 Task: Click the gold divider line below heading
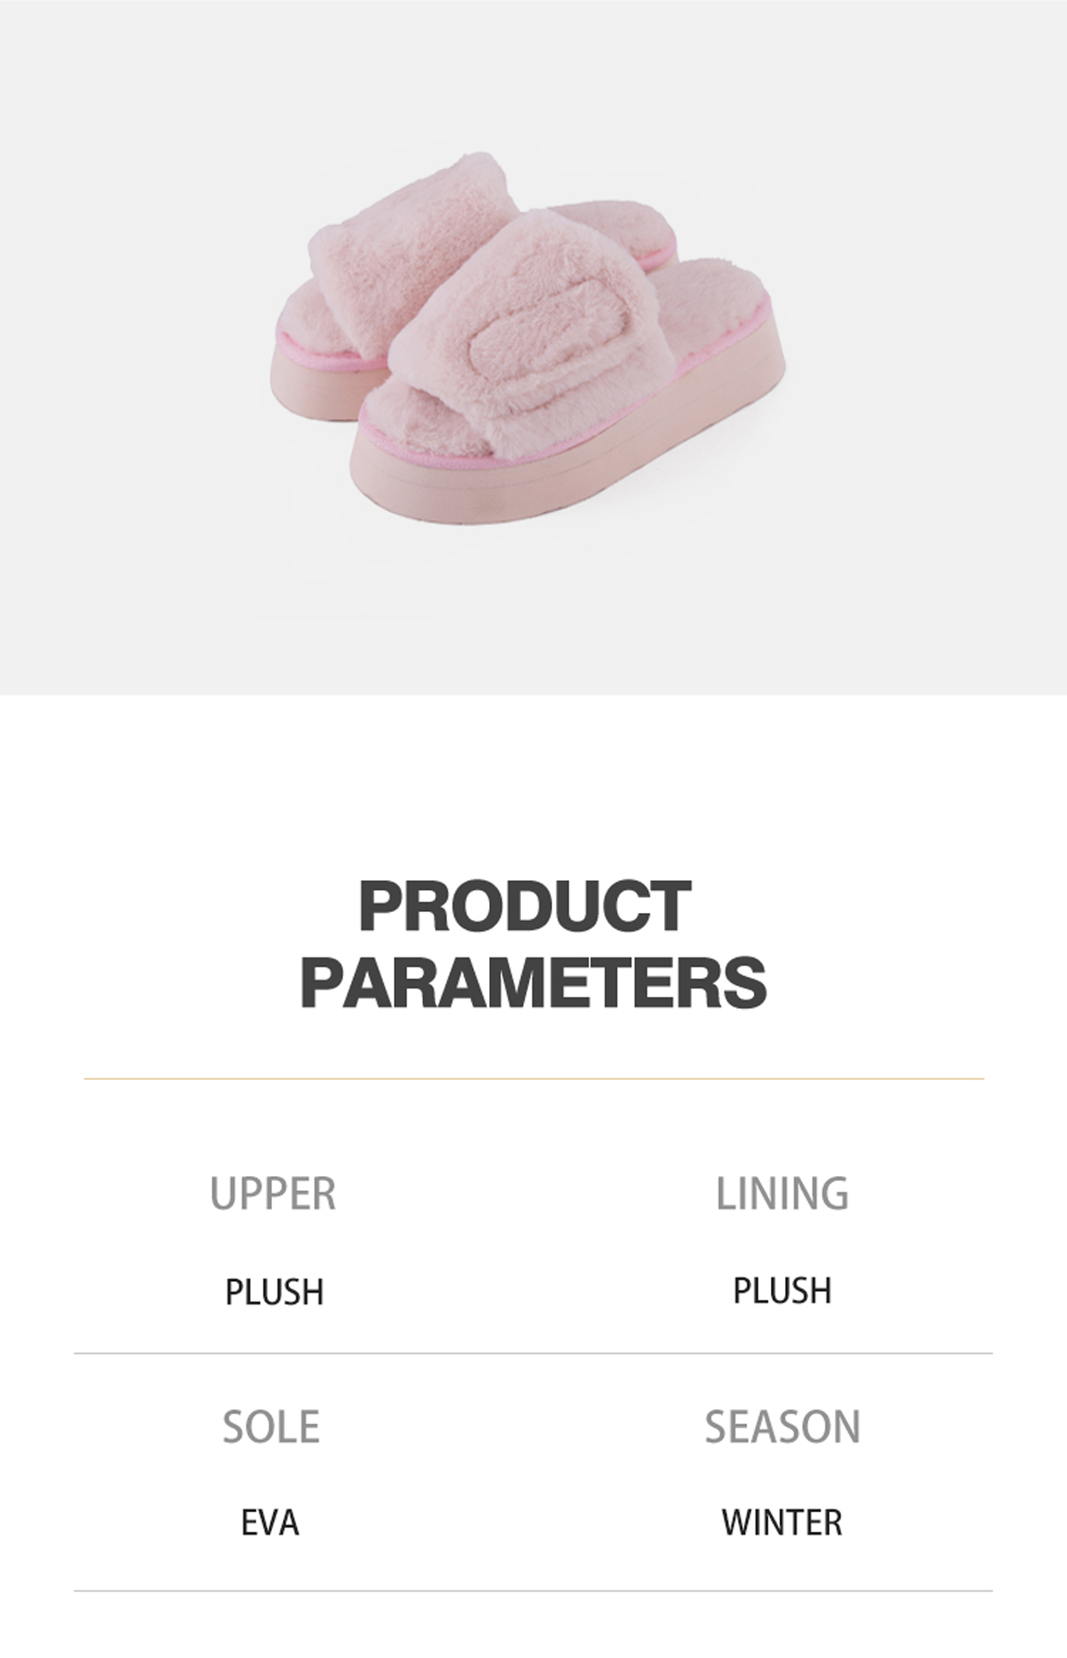tap(533, 1079)
